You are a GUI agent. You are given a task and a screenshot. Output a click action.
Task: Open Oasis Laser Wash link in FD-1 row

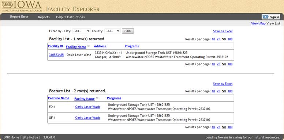coord(87,107)
